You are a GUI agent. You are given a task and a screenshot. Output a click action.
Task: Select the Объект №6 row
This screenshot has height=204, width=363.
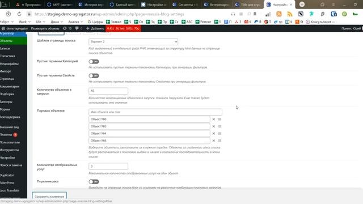coord(149,119)
